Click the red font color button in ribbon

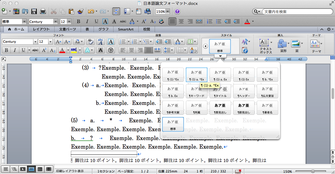tap(62, 50)
